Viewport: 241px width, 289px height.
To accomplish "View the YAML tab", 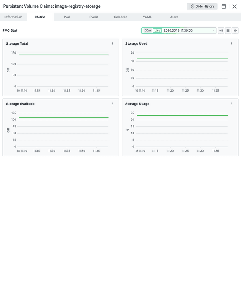I will (147, 17).
